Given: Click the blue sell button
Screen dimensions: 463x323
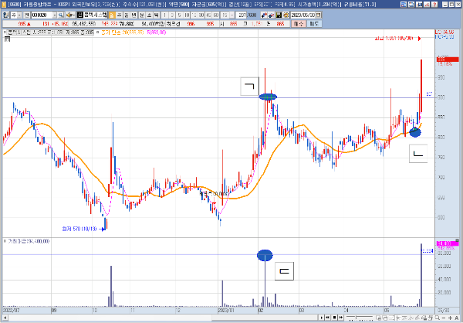Looking at the screenshot, I should point(314,24).
